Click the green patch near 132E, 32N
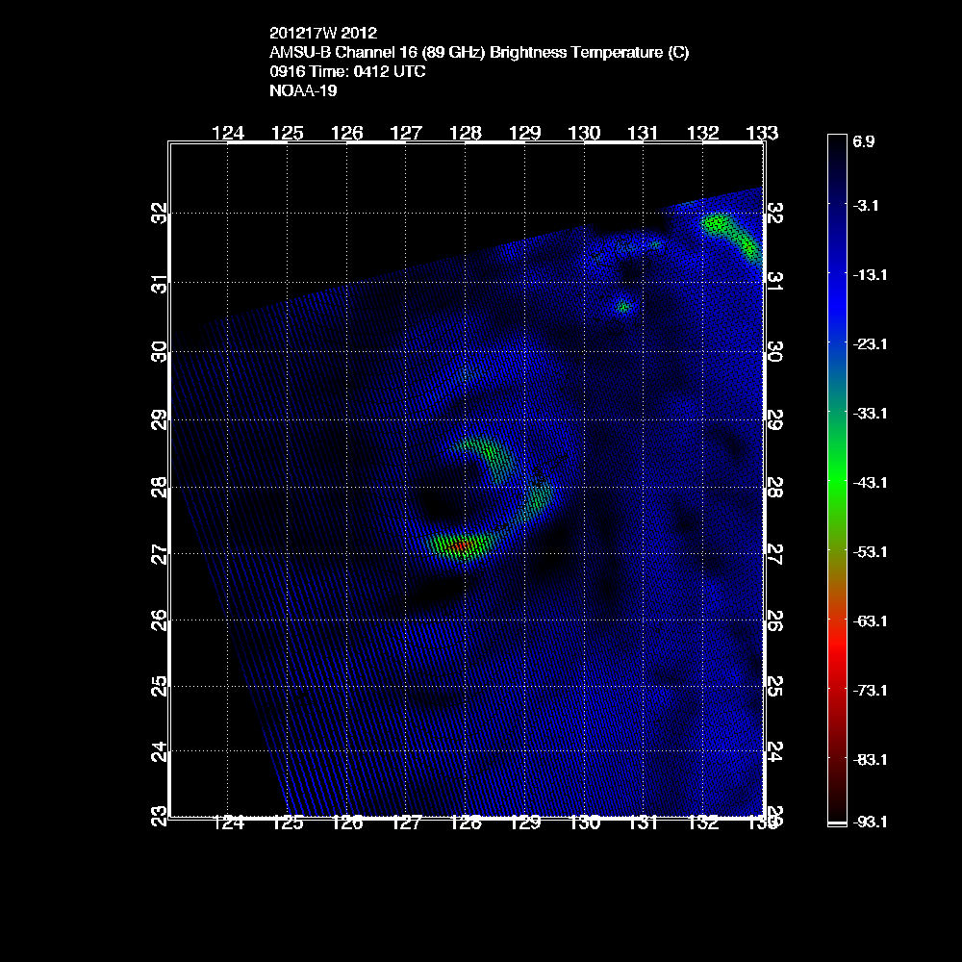Viewport: 962px width, 962px height. tap(718, 225)
